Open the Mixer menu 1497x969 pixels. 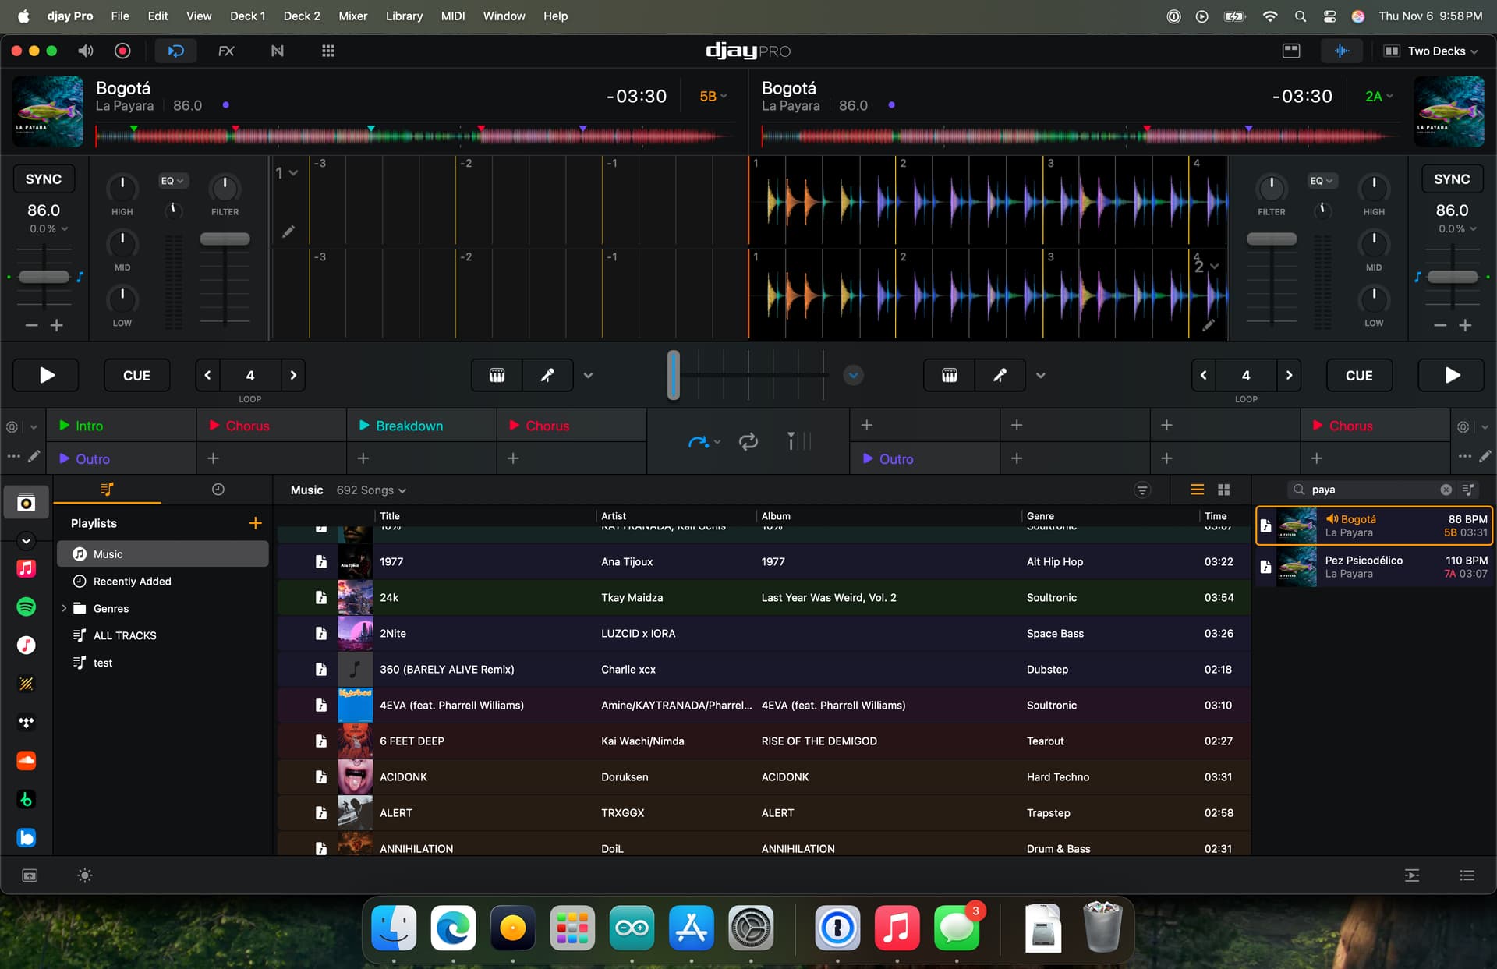(x=352, y=16)
